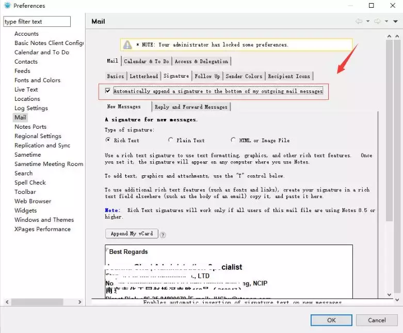Image resolution: width=403 pixels, height=333 pixels.
Task: Toggle automatically append signature checkbox
Action: click(108, 90)
